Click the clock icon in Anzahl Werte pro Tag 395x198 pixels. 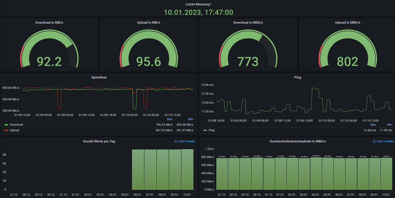[x=175, y=141]
